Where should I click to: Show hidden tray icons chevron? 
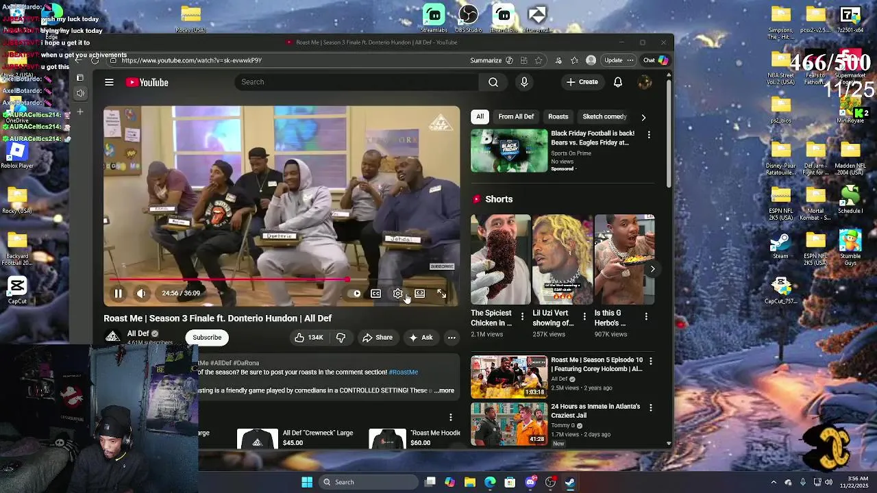[x=774, y=482]
